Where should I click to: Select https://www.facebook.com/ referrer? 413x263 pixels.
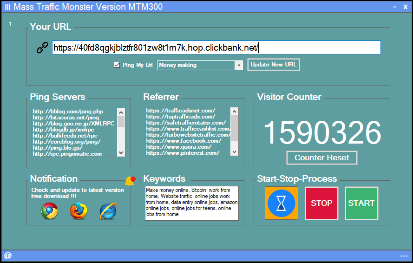[x=184, y=141]
